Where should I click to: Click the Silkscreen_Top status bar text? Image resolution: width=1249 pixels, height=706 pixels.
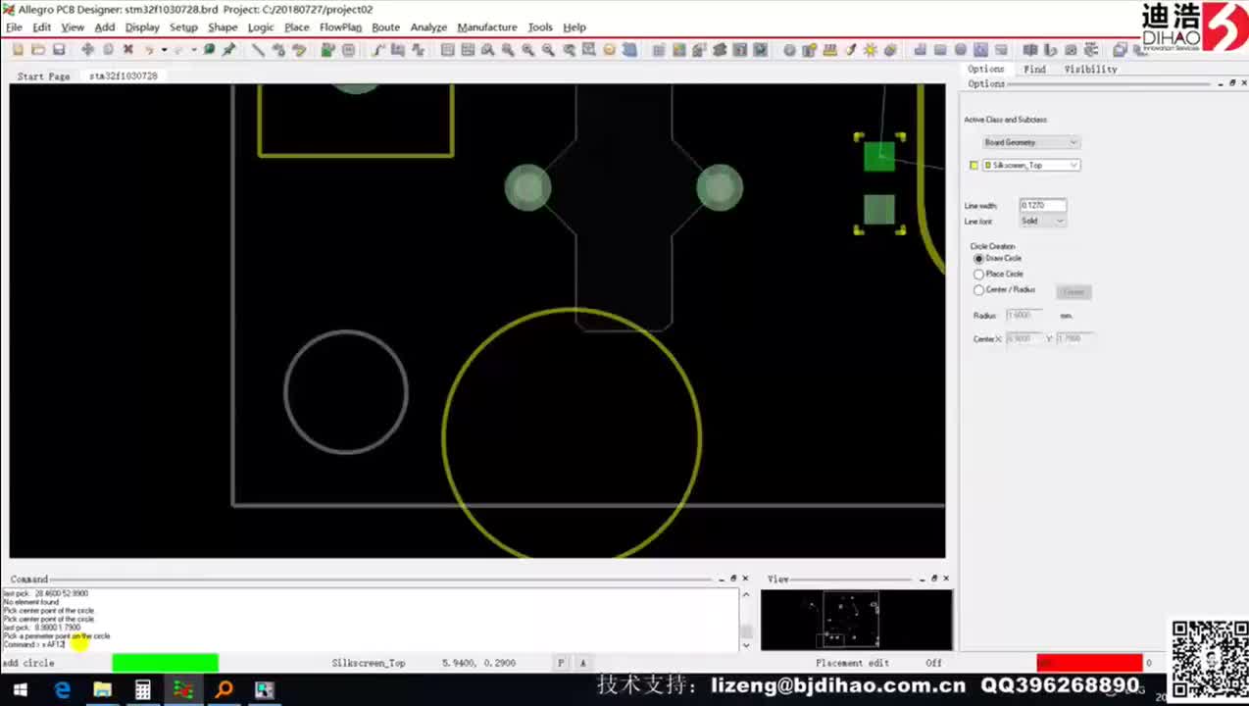[369, 663]
